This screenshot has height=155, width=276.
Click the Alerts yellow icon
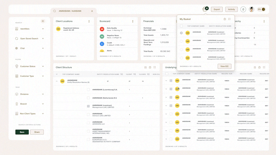(x=102, y=51)
